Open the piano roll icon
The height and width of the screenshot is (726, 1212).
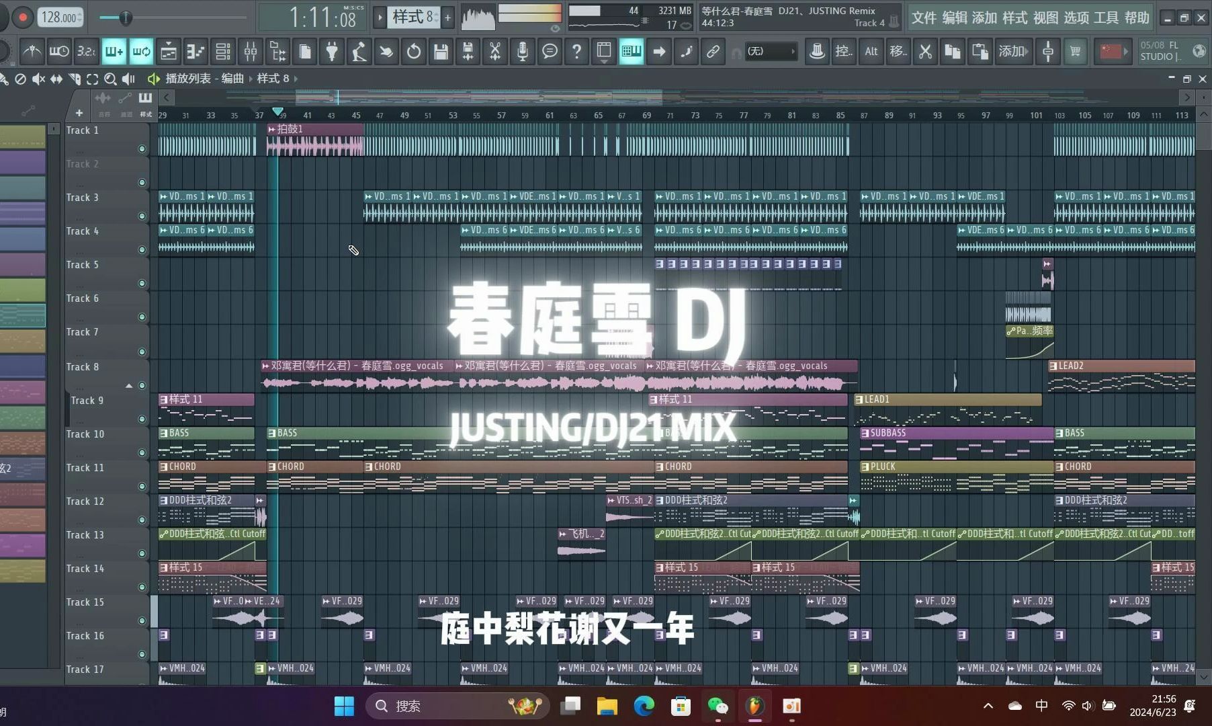[196, 51]
